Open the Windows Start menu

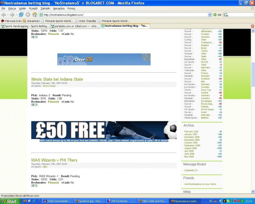[x=10, y=201]
